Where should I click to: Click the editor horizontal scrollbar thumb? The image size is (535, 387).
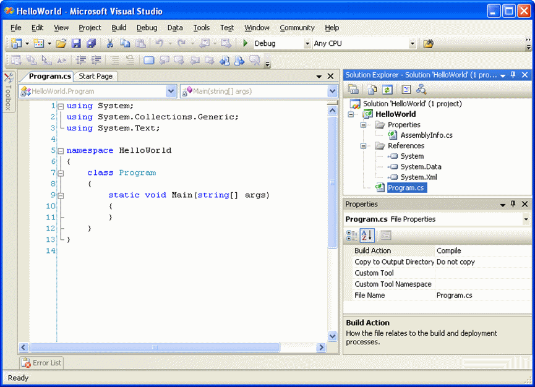click(x=155, y=347)
